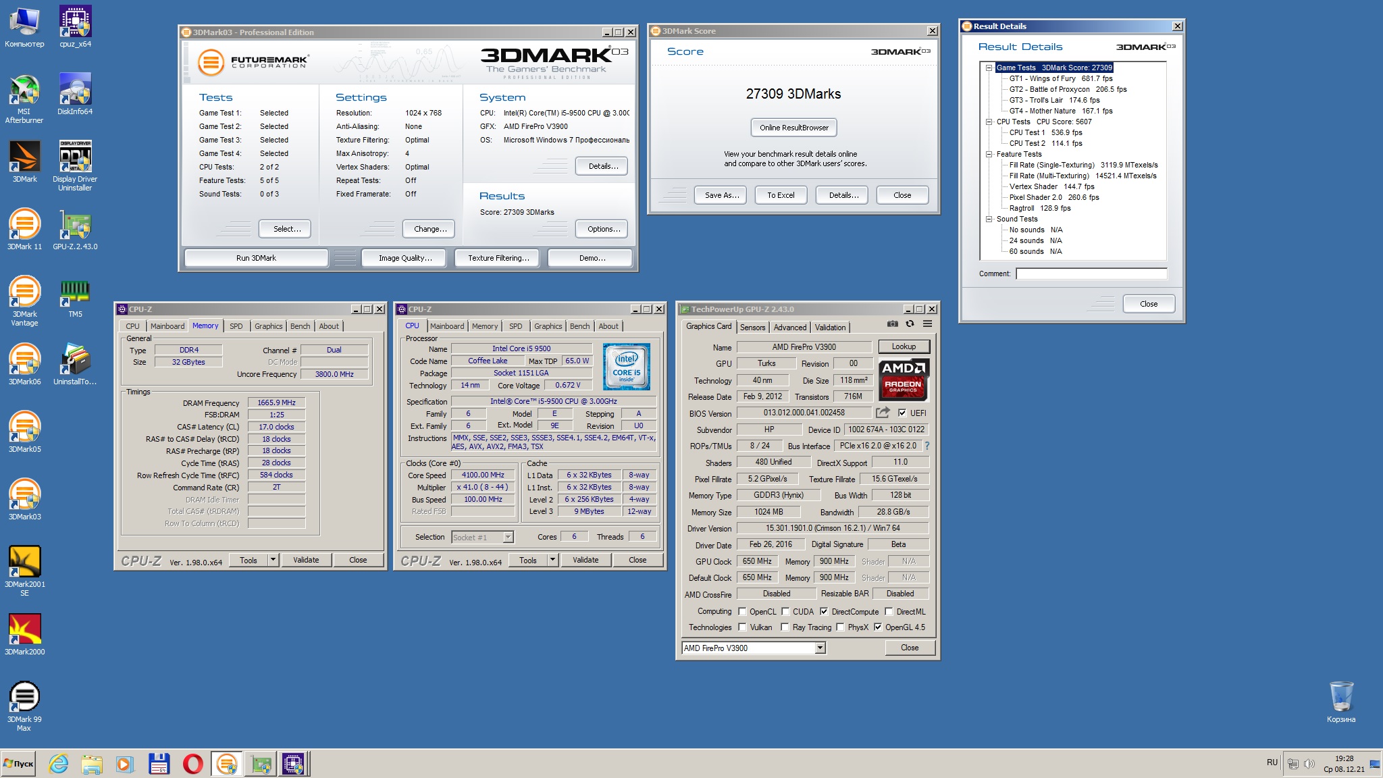The width and height of the screenshot is (1383, 778).
Task: Launch 3DMark2001 SE desktop shortcut
Action: (x=24, y=571)
